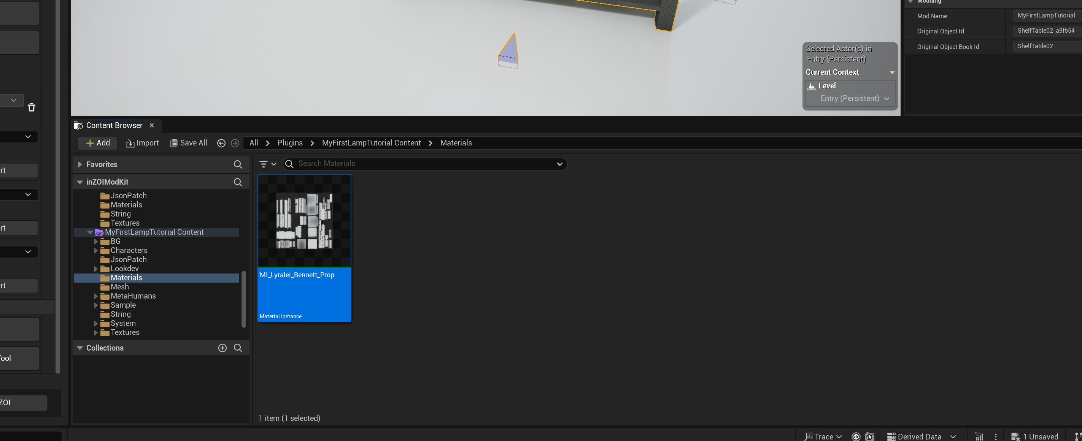Open MyFirstLampTutorial Content breadcrumb

(371, 143)
